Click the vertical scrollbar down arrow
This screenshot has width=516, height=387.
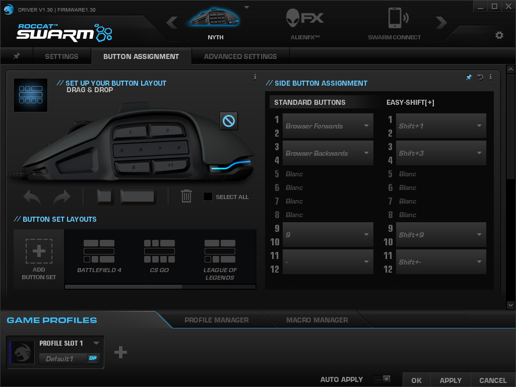(510, 305)
